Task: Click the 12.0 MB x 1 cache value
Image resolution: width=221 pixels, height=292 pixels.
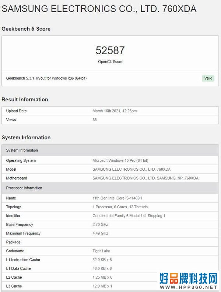Action: coord(102,286)
